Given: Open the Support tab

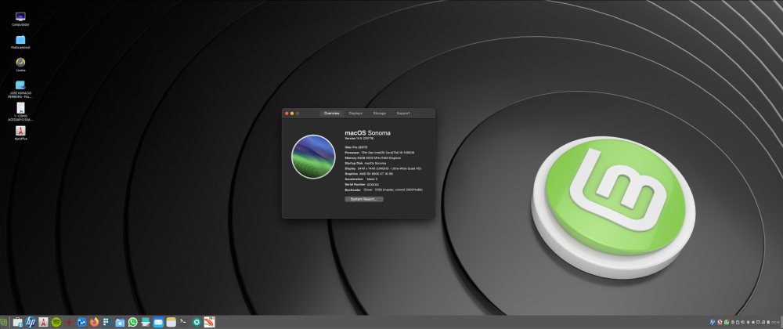Looking at the screenshot, I should [403, 114].
